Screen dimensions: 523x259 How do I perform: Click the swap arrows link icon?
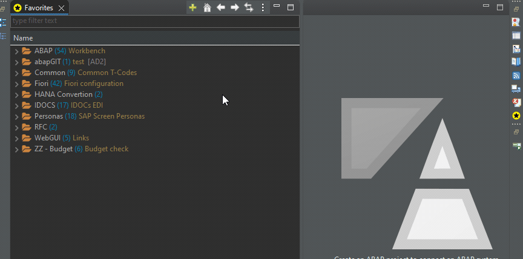coord(249,8)
